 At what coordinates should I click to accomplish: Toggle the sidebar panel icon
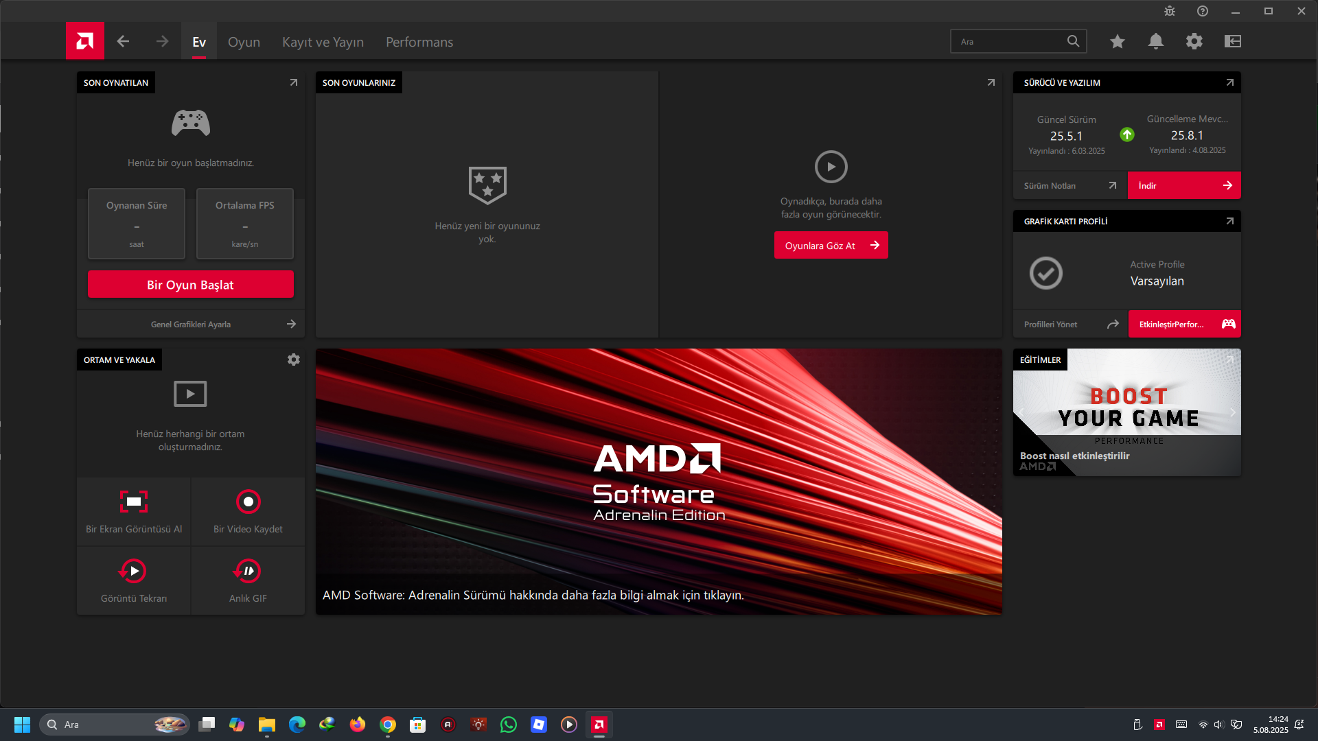pos(1233,41)
